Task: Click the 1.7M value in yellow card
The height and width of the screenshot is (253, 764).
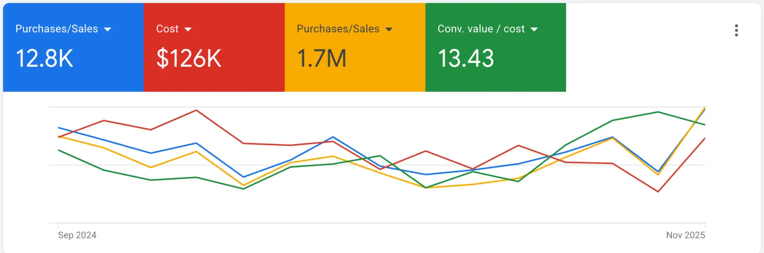Action: pyautogui.click(x=322, y=58)
